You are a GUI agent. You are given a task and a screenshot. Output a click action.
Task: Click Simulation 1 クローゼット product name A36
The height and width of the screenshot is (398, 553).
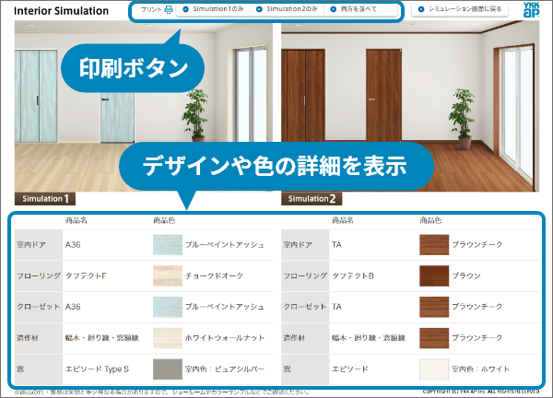click(x=73, y=307)
